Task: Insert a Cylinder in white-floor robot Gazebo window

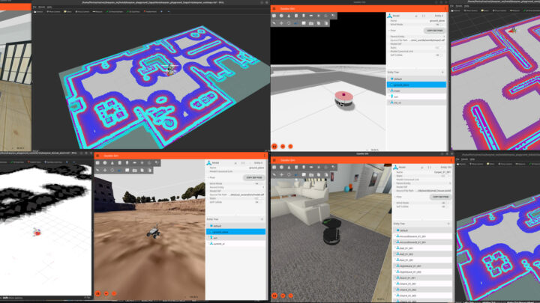Action: pyautogui.click(x=296, y=16)
